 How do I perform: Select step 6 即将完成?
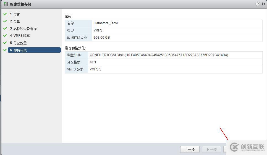[34, 50]
